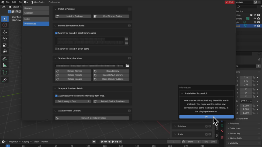
Task: Switch to the Lister tab
Action: coord(36,19)
